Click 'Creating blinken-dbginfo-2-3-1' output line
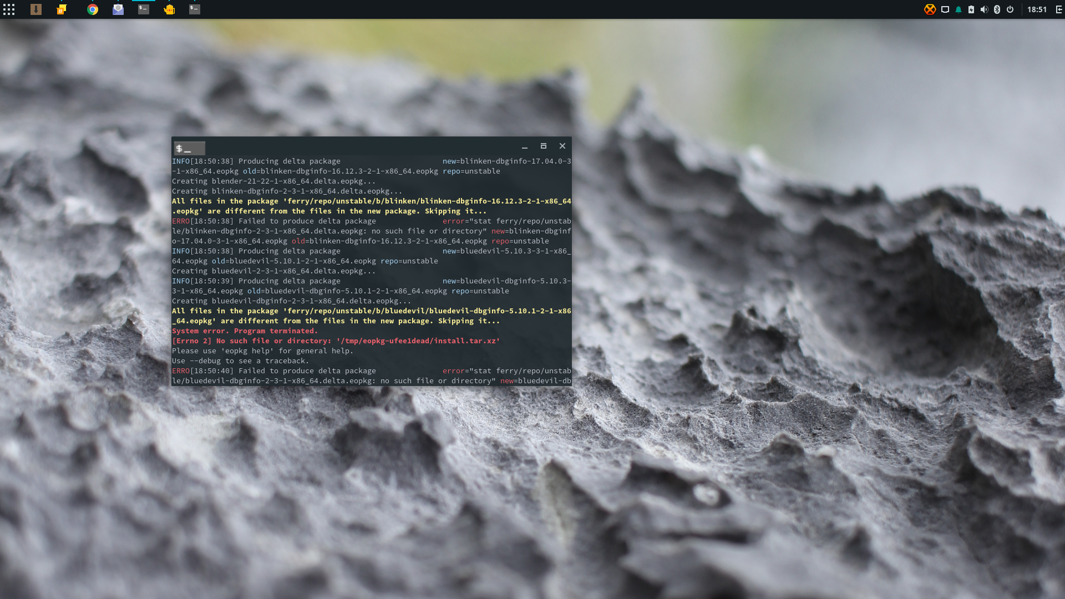Viewport: 1065px width, 599px height. point(287,191)
